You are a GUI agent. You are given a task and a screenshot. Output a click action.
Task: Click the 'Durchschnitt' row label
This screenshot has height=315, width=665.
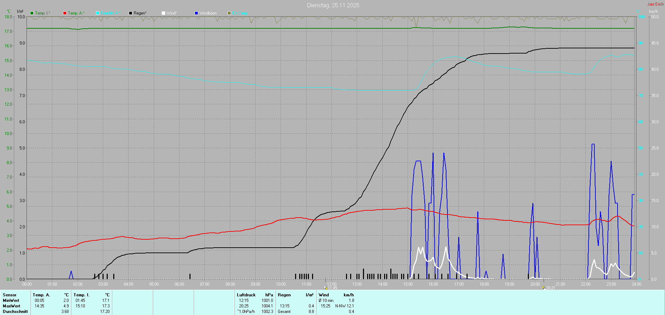[15, 312]
